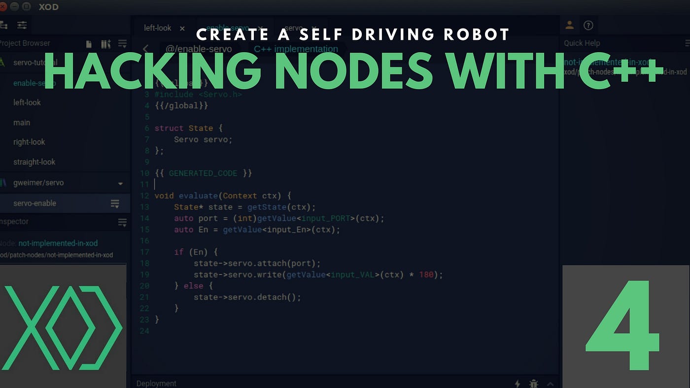This screenshot has width=690, height=388.
Task: Switch to the left-look tab
Action: [x=157, y=28]
